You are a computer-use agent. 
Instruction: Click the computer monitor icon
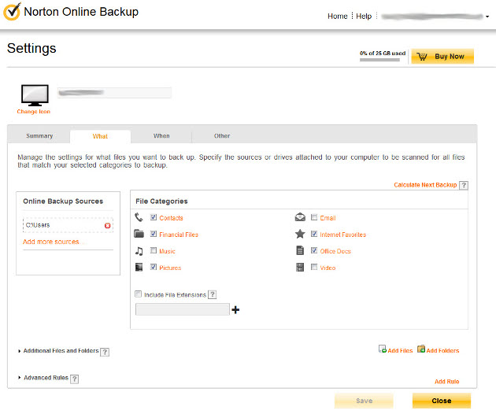pos(35,95)
